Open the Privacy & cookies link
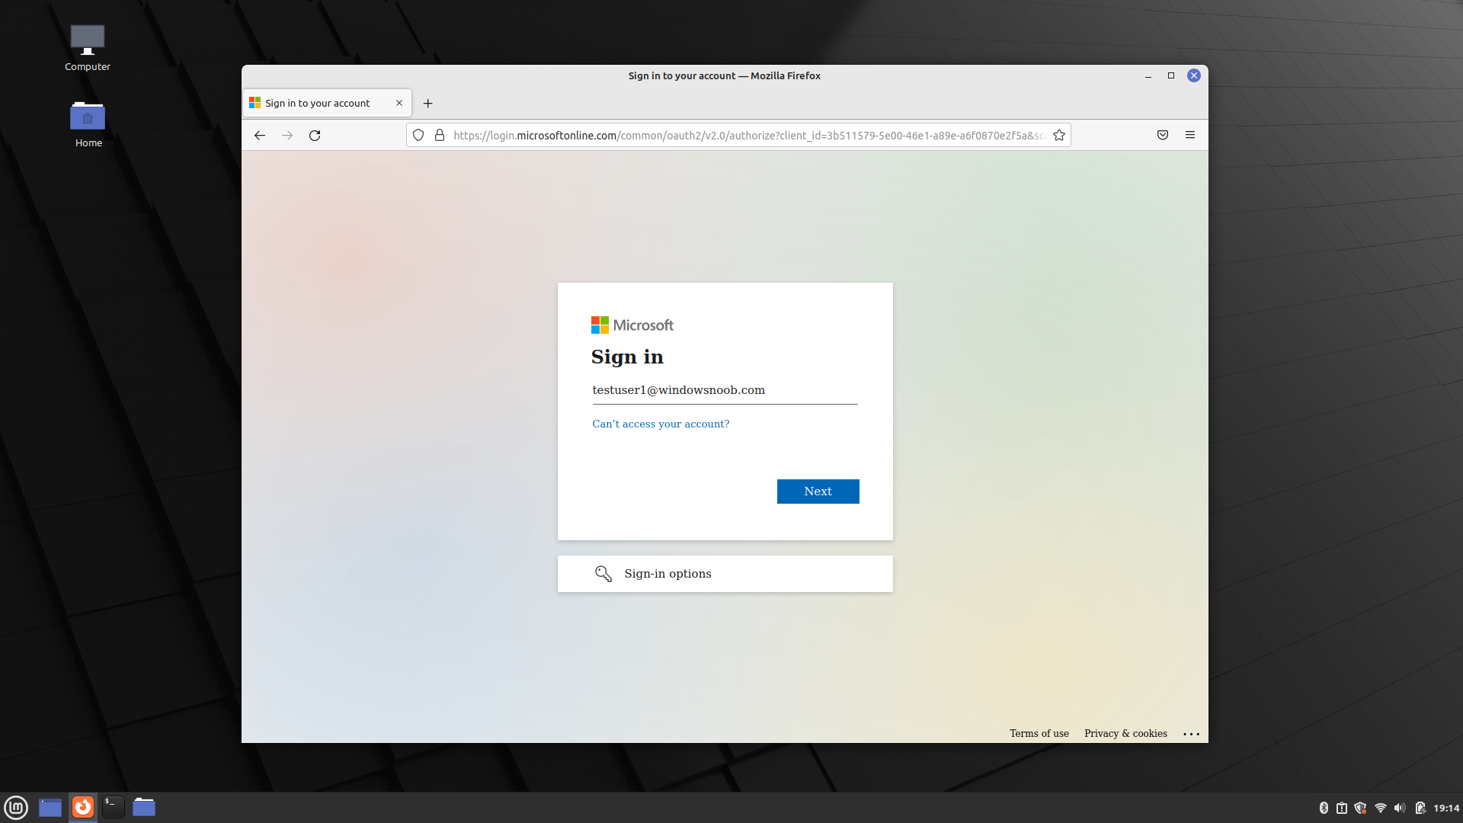 [x=1125, y=733]
